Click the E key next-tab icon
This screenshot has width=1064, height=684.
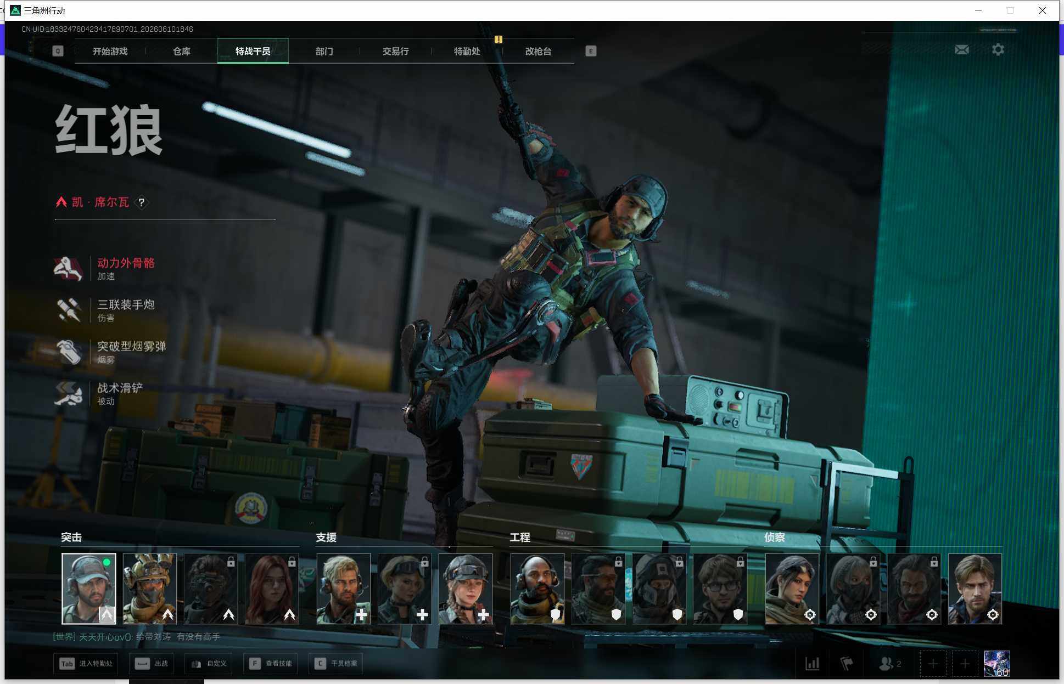coord(591,51)
